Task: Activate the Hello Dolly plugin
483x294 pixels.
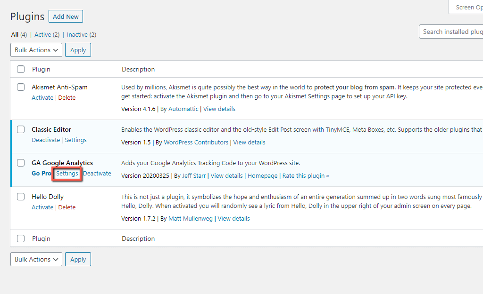Action: [42, 207]
